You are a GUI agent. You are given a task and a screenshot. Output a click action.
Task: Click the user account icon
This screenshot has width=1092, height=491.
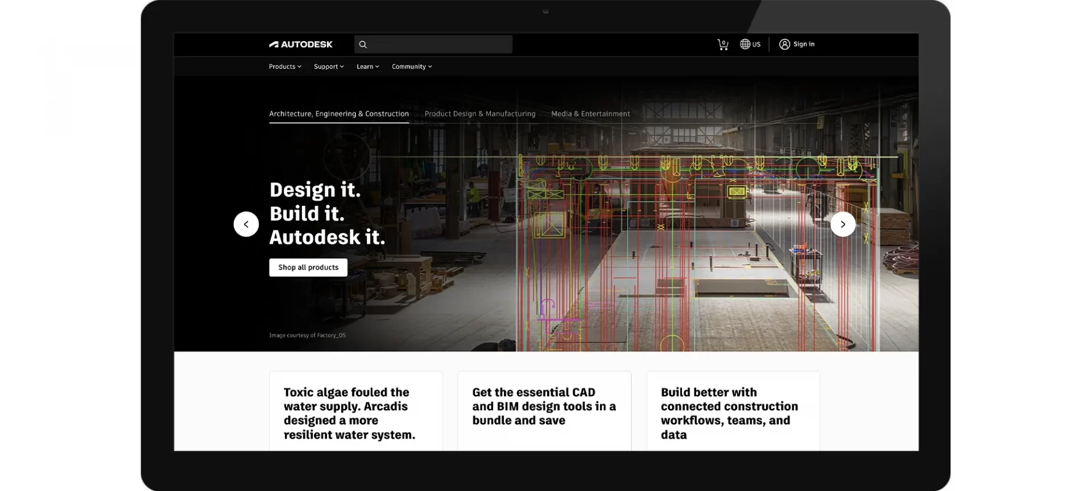click(x=784, y=44)
